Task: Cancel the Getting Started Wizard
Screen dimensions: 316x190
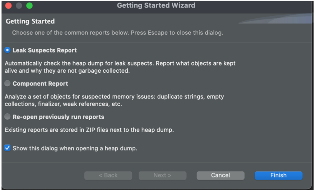Action: point(220,175)
